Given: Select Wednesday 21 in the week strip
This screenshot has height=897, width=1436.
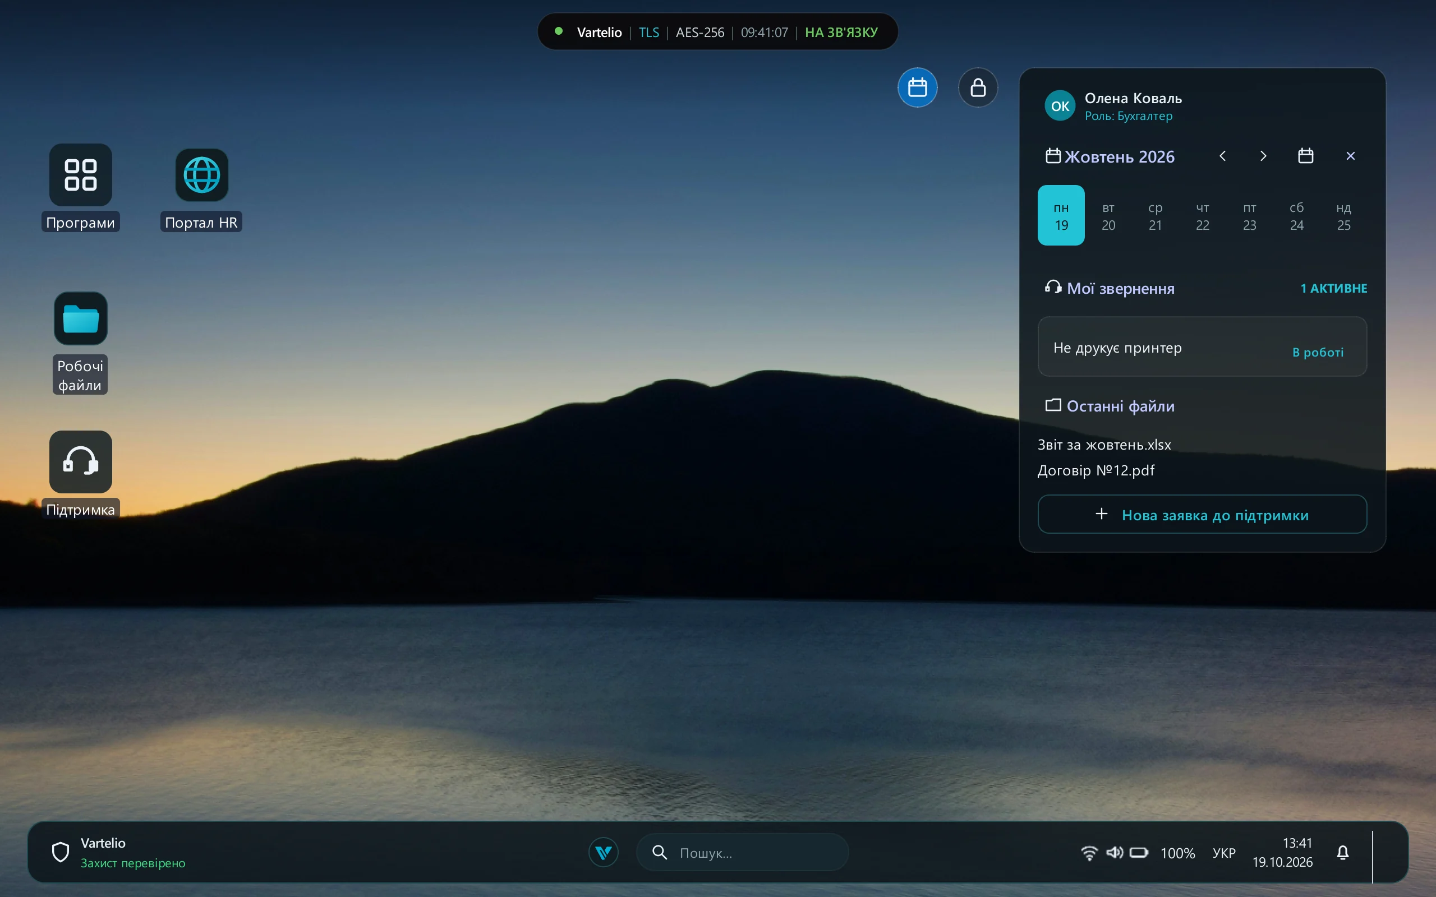Looking at the screenshot, I should 1155,215.
